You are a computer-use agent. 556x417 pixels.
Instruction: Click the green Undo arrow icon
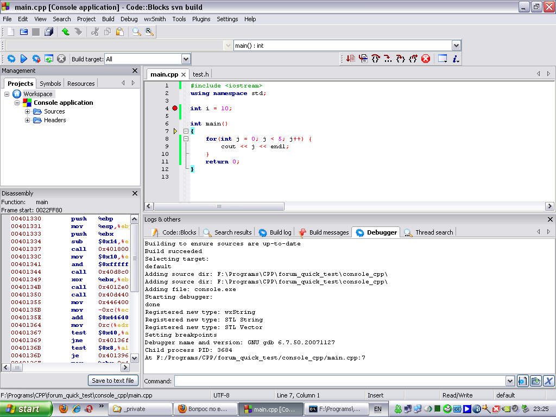[x=66, y=32]
